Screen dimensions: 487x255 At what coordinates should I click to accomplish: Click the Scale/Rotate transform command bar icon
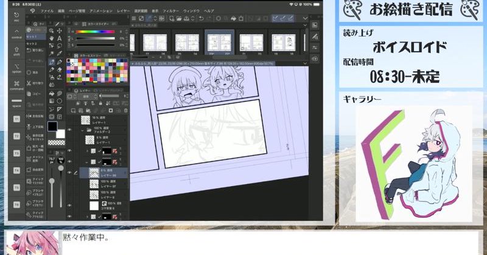tap(241, 19)
